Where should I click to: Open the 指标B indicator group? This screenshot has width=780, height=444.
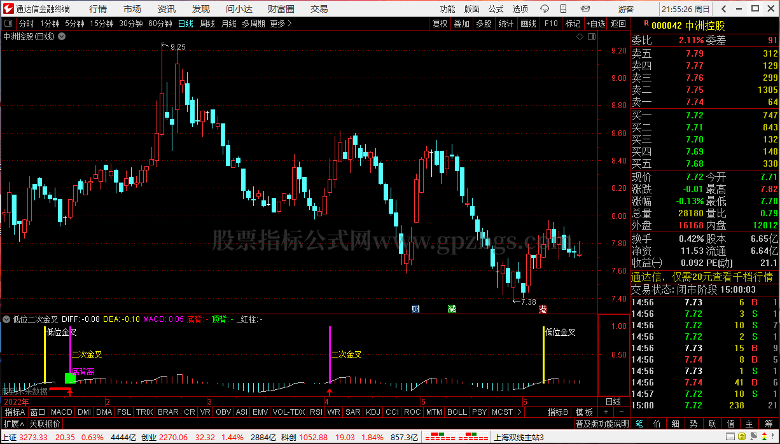coord(558,412)
